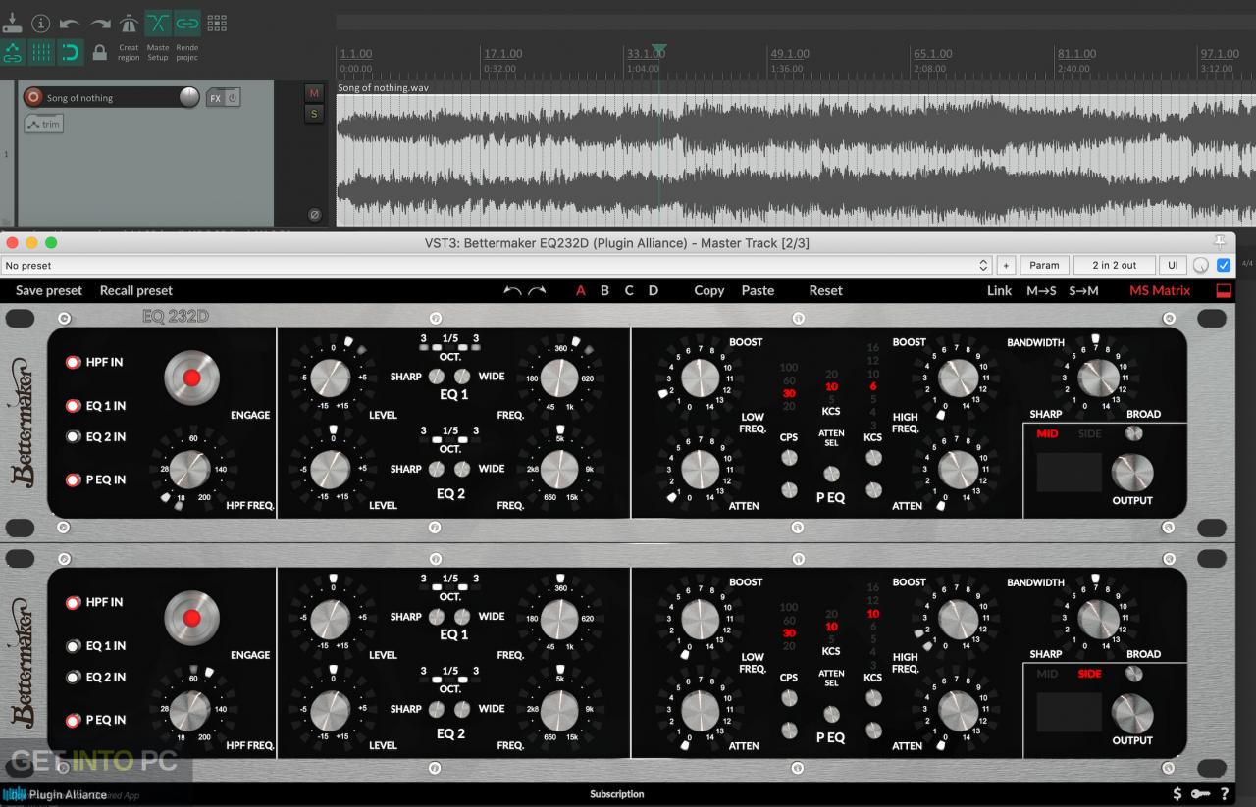Click the Link button
The image size is (1256, 807).
click(999, 290)
